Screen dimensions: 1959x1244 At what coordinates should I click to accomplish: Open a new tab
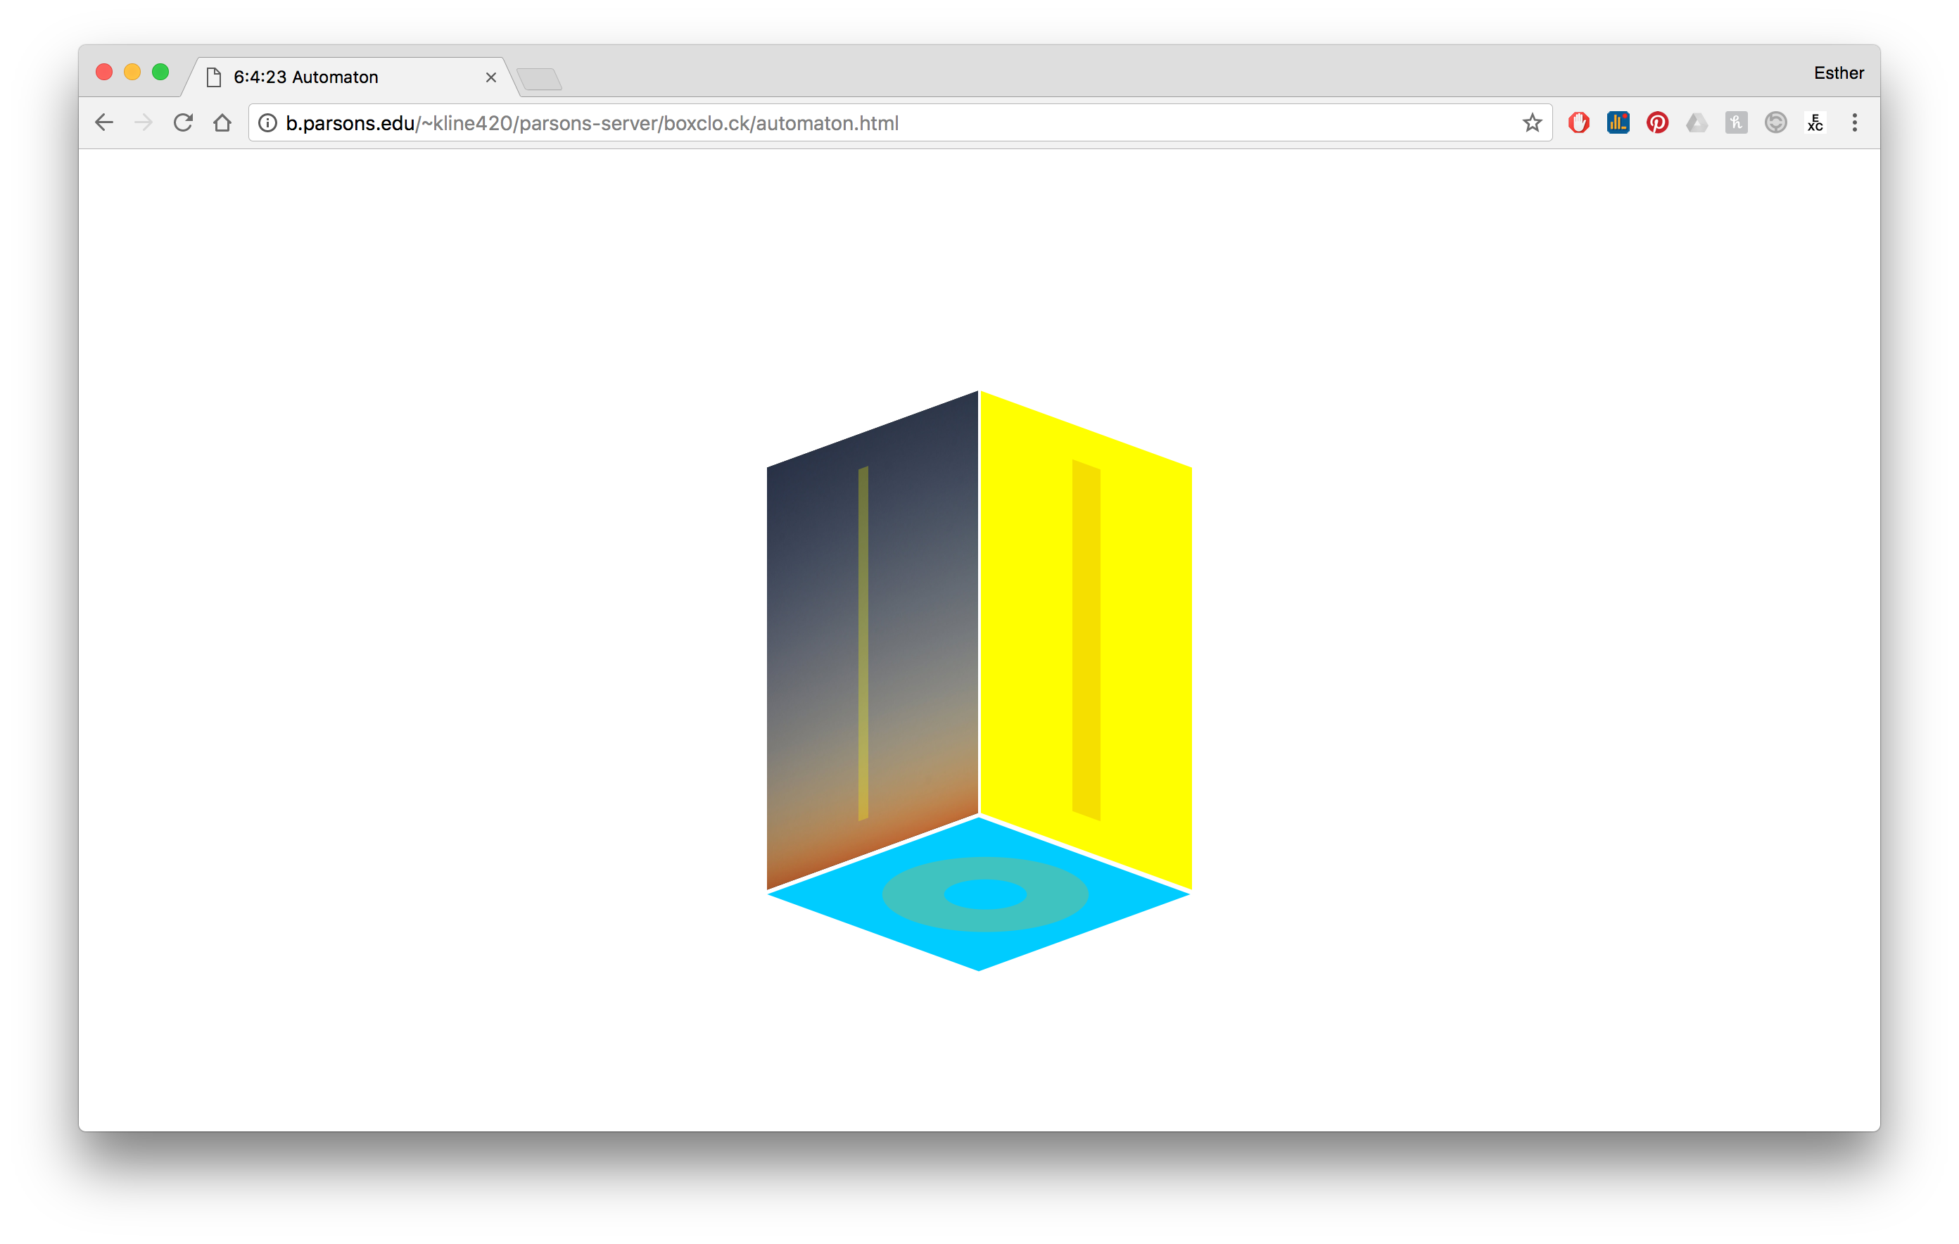pyautogui.click(x=540, y=79)
